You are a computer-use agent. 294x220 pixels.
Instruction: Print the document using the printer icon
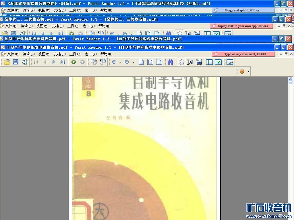pyautogui.click(x=25, y=62)
